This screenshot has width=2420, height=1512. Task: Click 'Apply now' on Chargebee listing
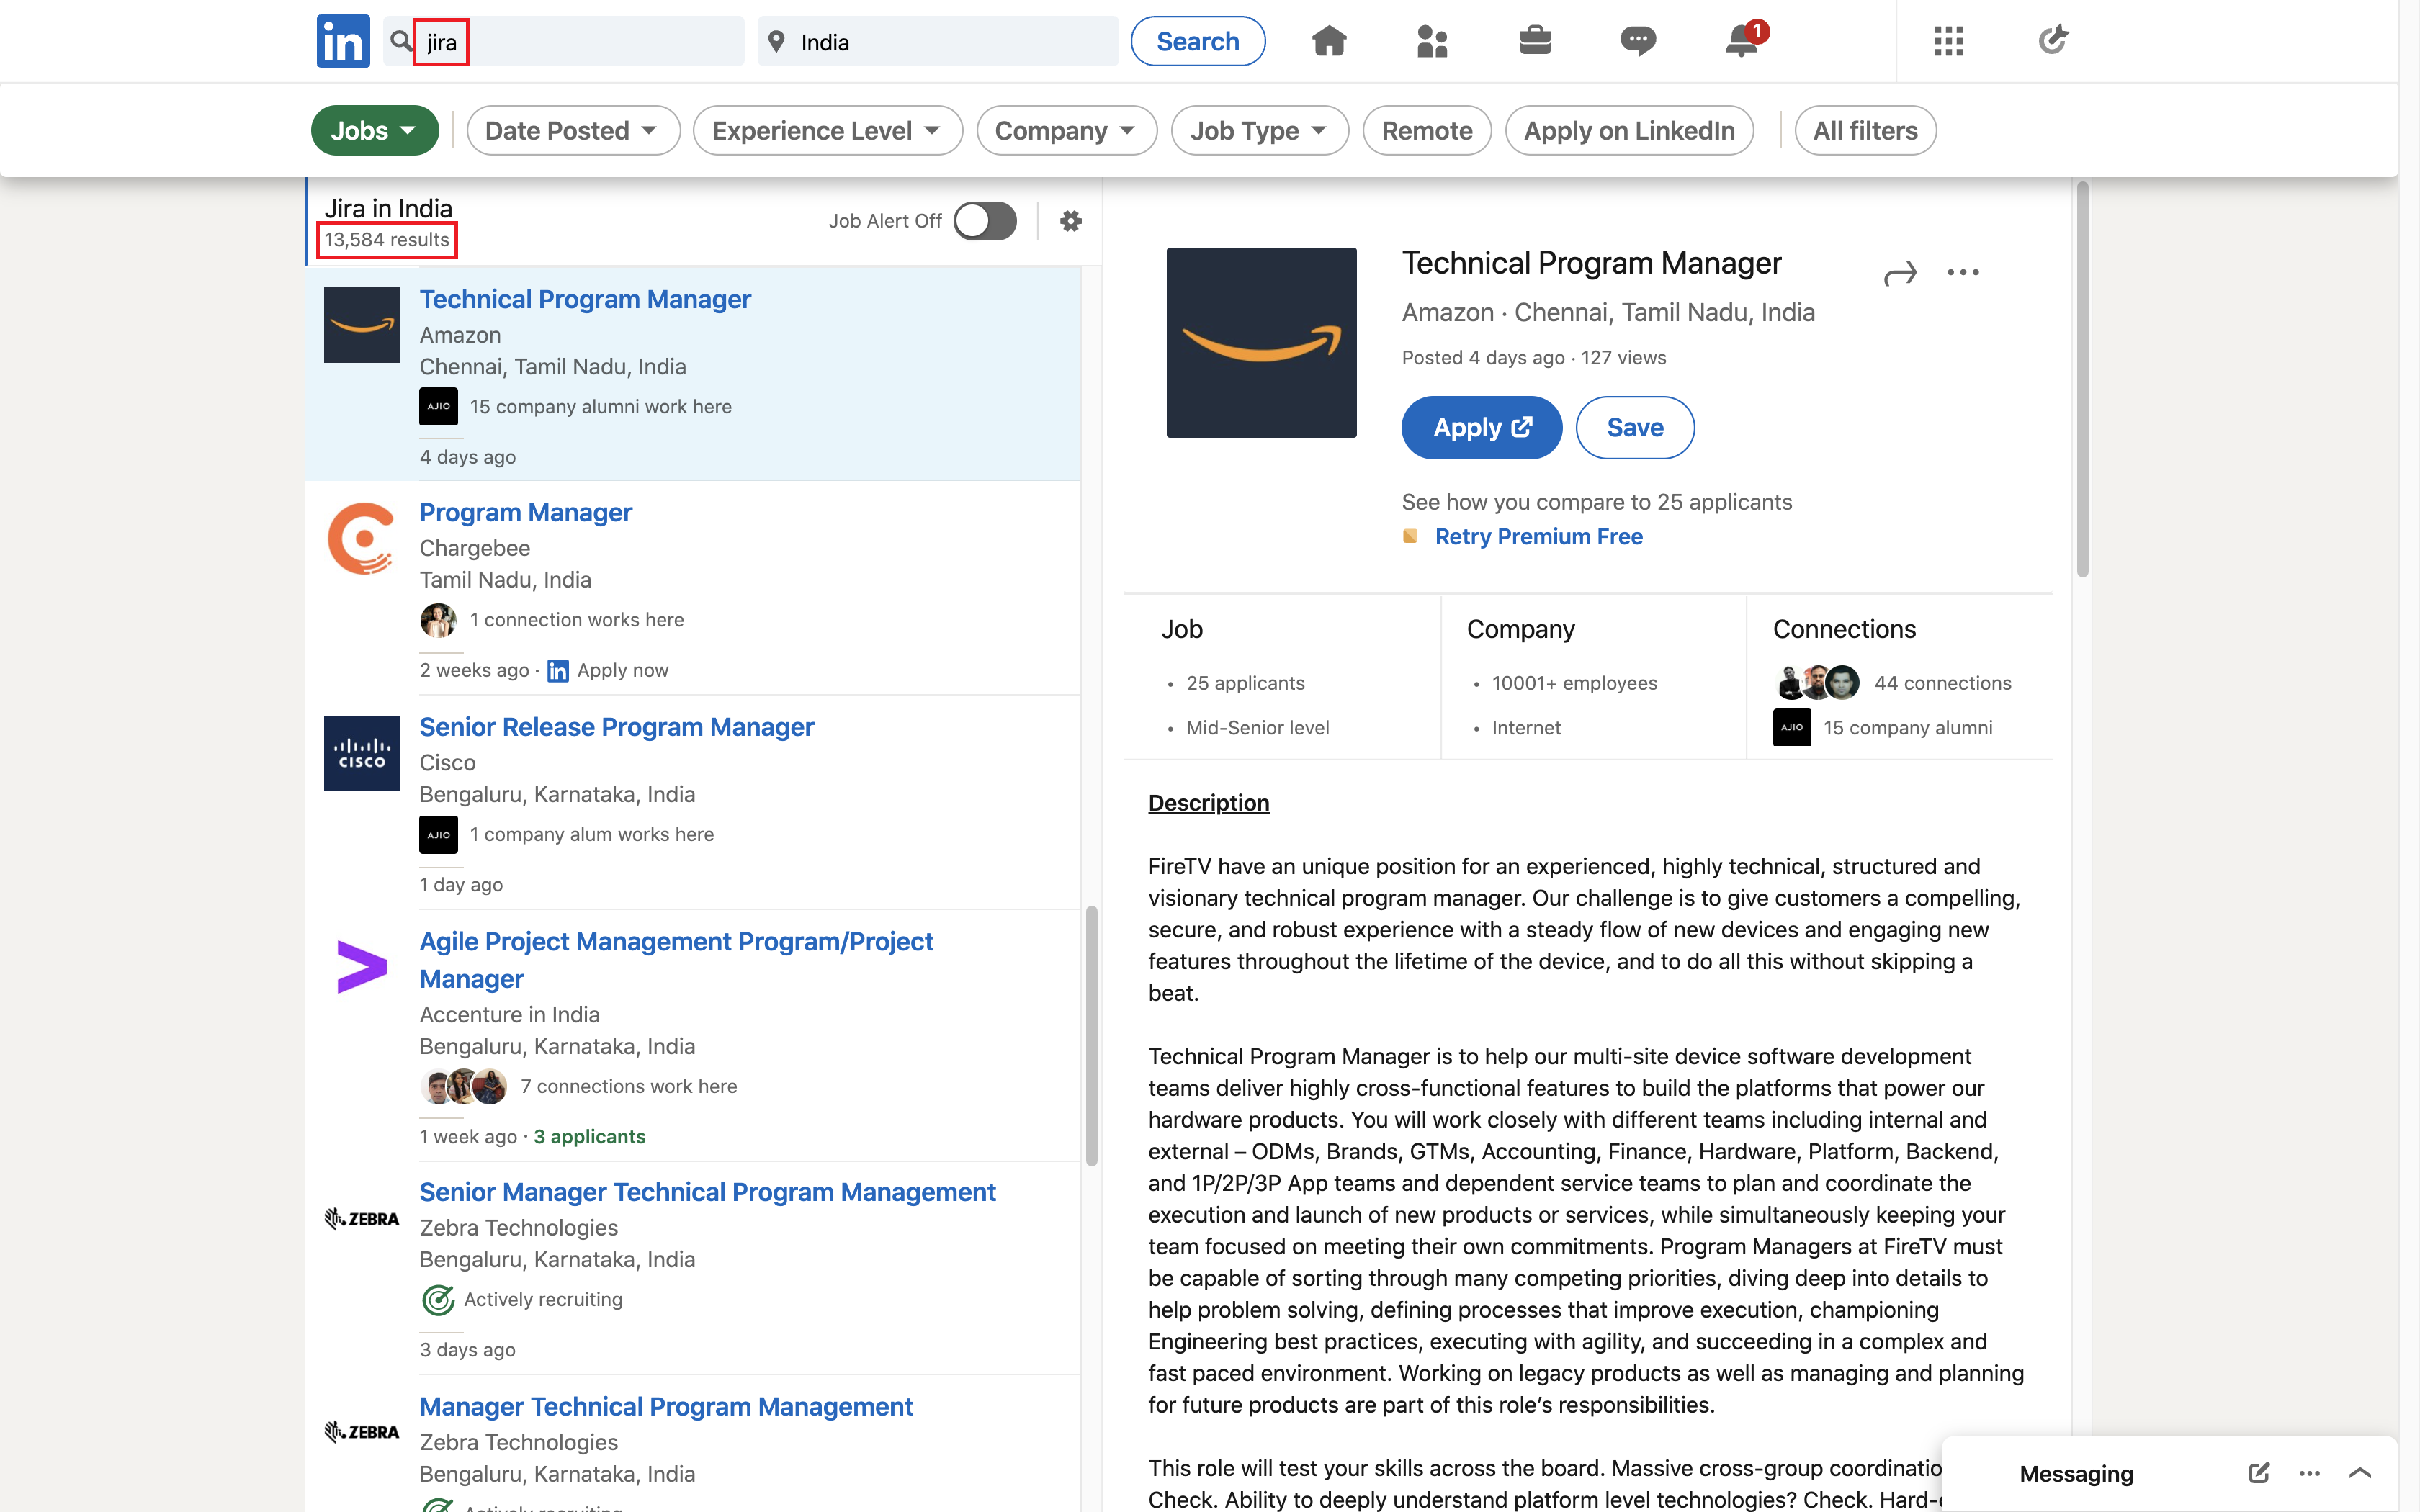pos(622,670)
